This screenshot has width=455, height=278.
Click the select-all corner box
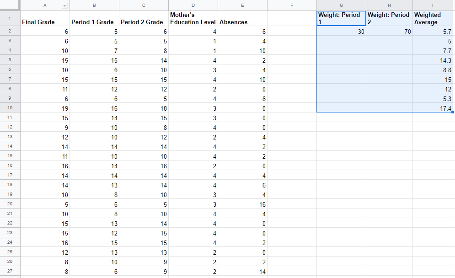coord(10,5)
